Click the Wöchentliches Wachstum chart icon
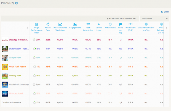171x111 pixels. pyautogui.click(x=60, y=24)
